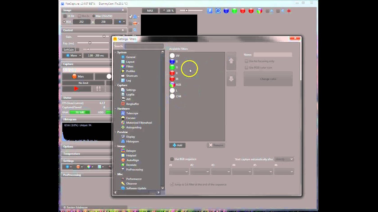Screen dimensions: 378x212
Task: Open Debayer settings page
Action: [128, 151]
